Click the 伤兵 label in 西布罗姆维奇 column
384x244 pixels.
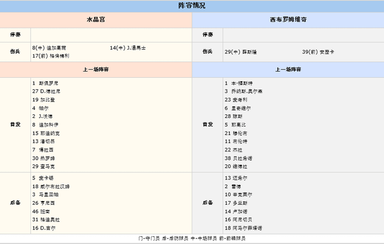(x=208, y=51)
